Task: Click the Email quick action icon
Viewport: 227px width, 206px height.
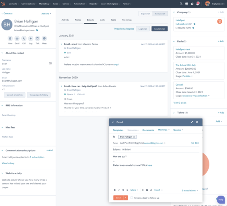Action: pyautogui.click(x=17, y=38)
